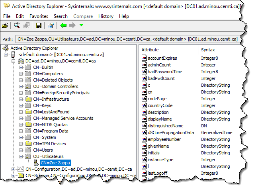Click the badPasswordTime attribute icon
This screenshot has height=191, width=256.
coord(145,72)
